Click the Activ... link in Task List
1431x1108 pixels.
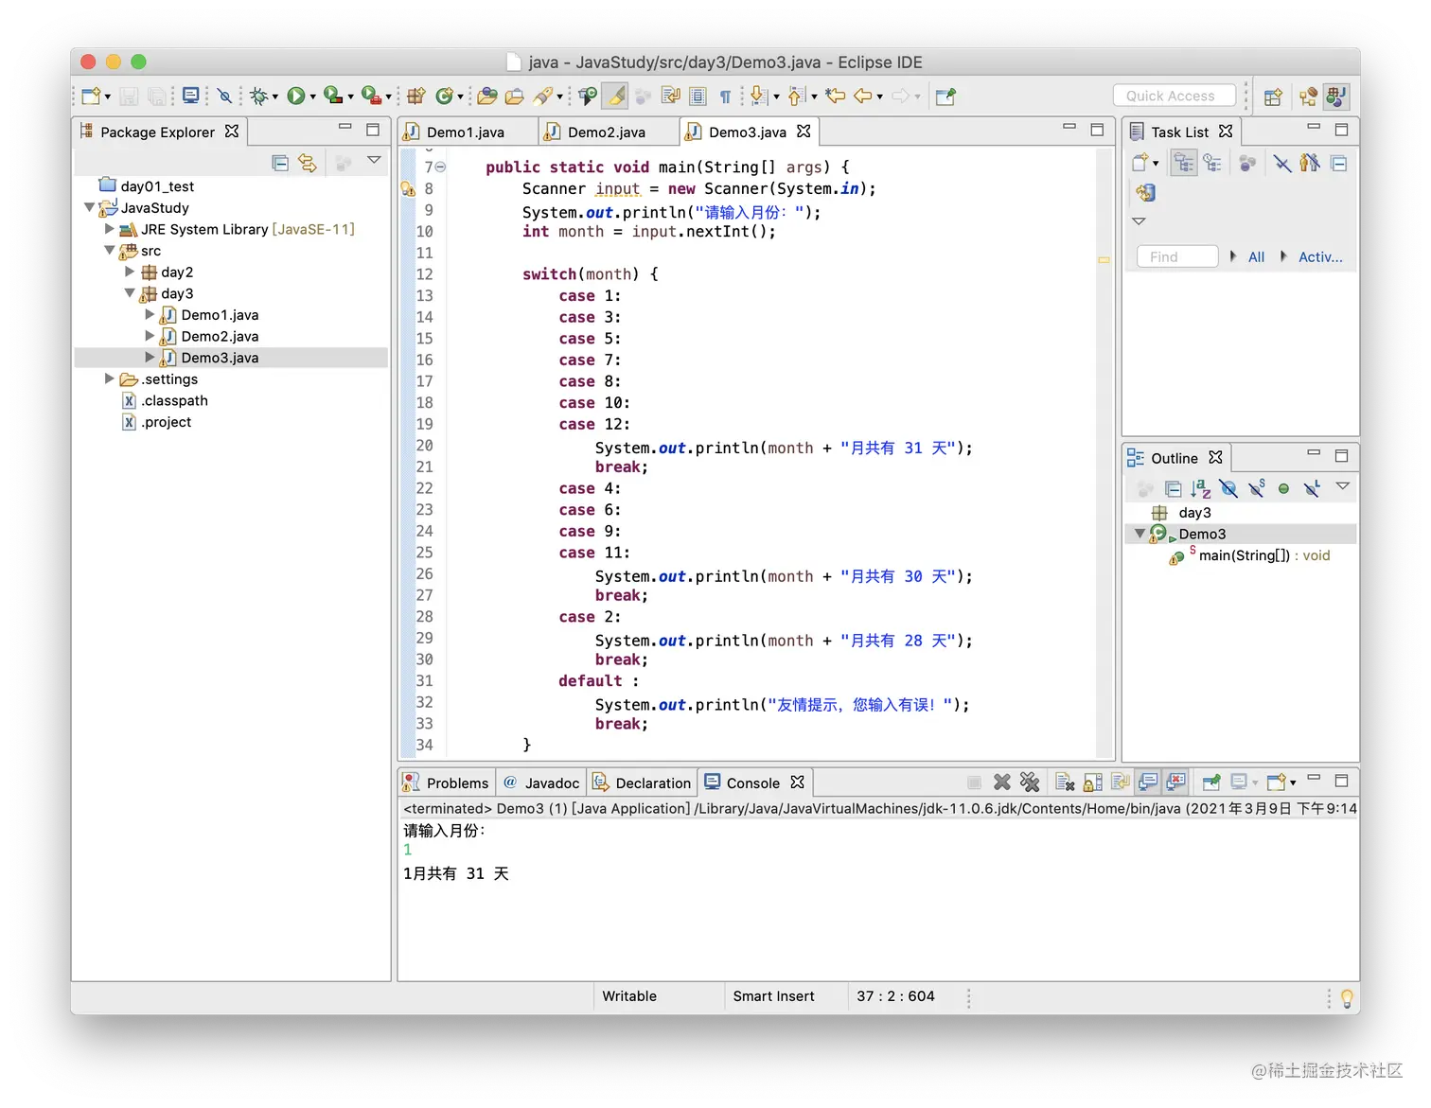coord(1319,256)
